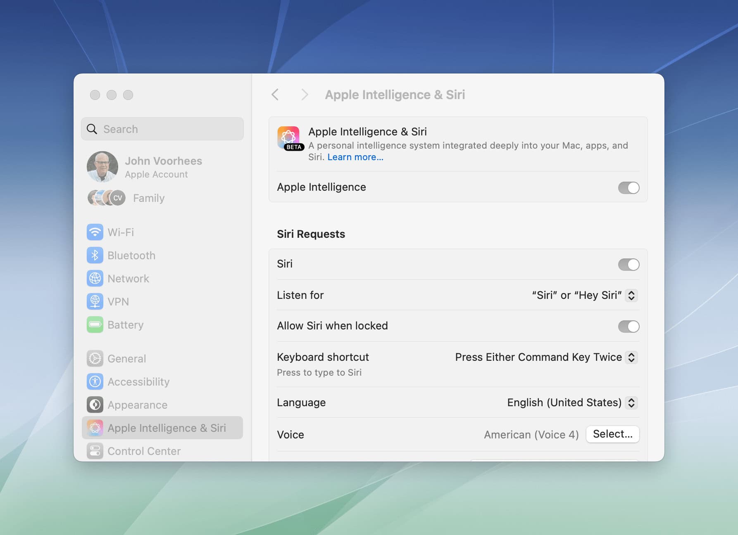Click the Apple Intelligence & Siri sidebar icon
The width and height of the screenshot is (738, 535).
pos(95,428)
